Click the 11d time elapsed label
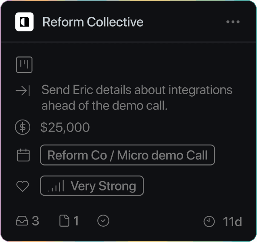 tap(232, 221)
